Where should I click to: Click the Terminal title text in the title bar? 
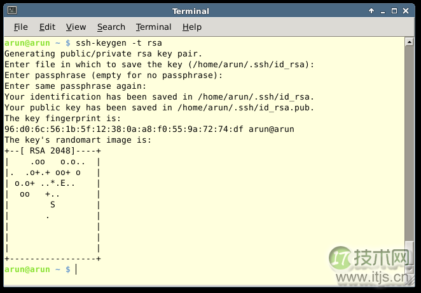[x=191, y=11]
